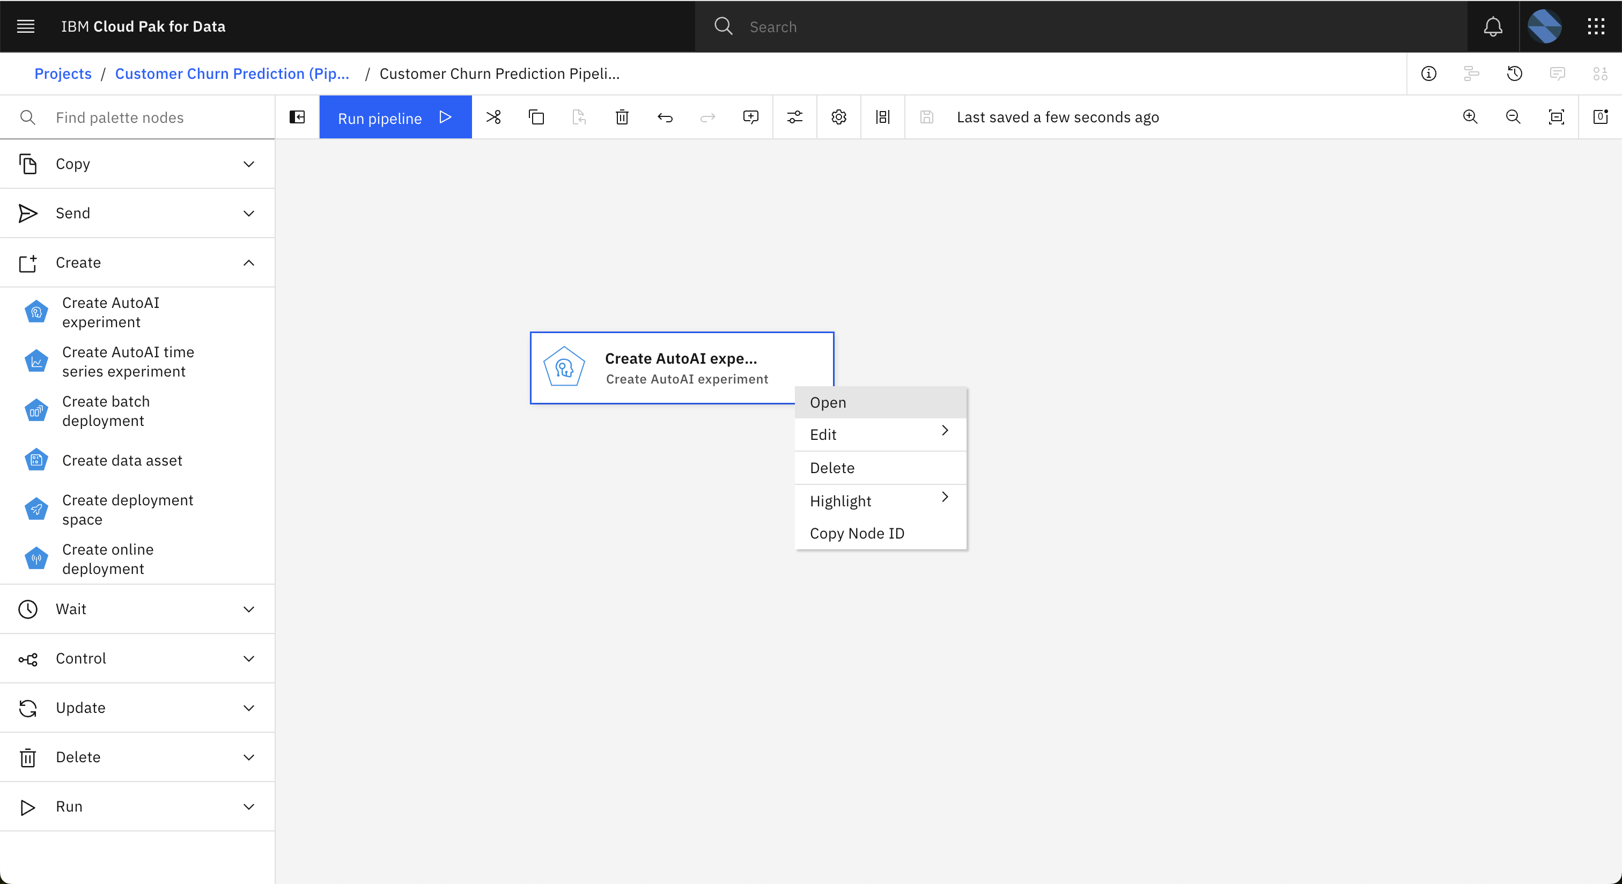Open the app switcher grid

[1596, 26]
